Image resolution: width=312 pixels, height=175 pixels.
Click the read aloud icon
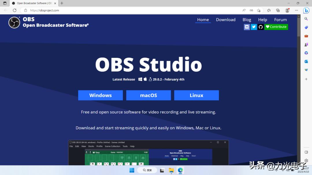click(x=244, y=10)
